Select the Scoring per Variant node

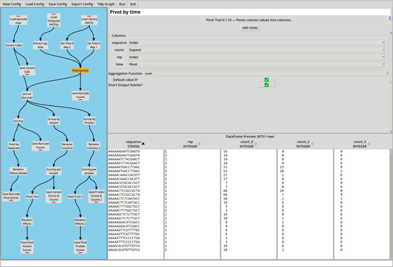(54, 171)
